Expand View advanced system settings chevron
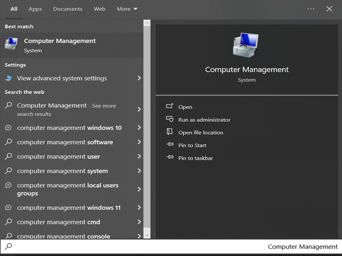The height and width of the screenshot is (256, 342). pos(139,78)
